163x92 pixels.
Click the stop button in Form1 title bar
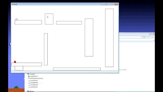pyautogui.click(x=106, y=4)
